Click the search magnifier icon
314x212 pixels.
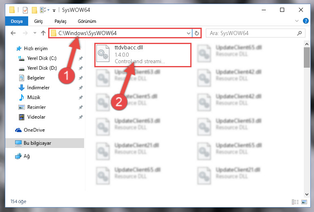click(x=300, y=33)
